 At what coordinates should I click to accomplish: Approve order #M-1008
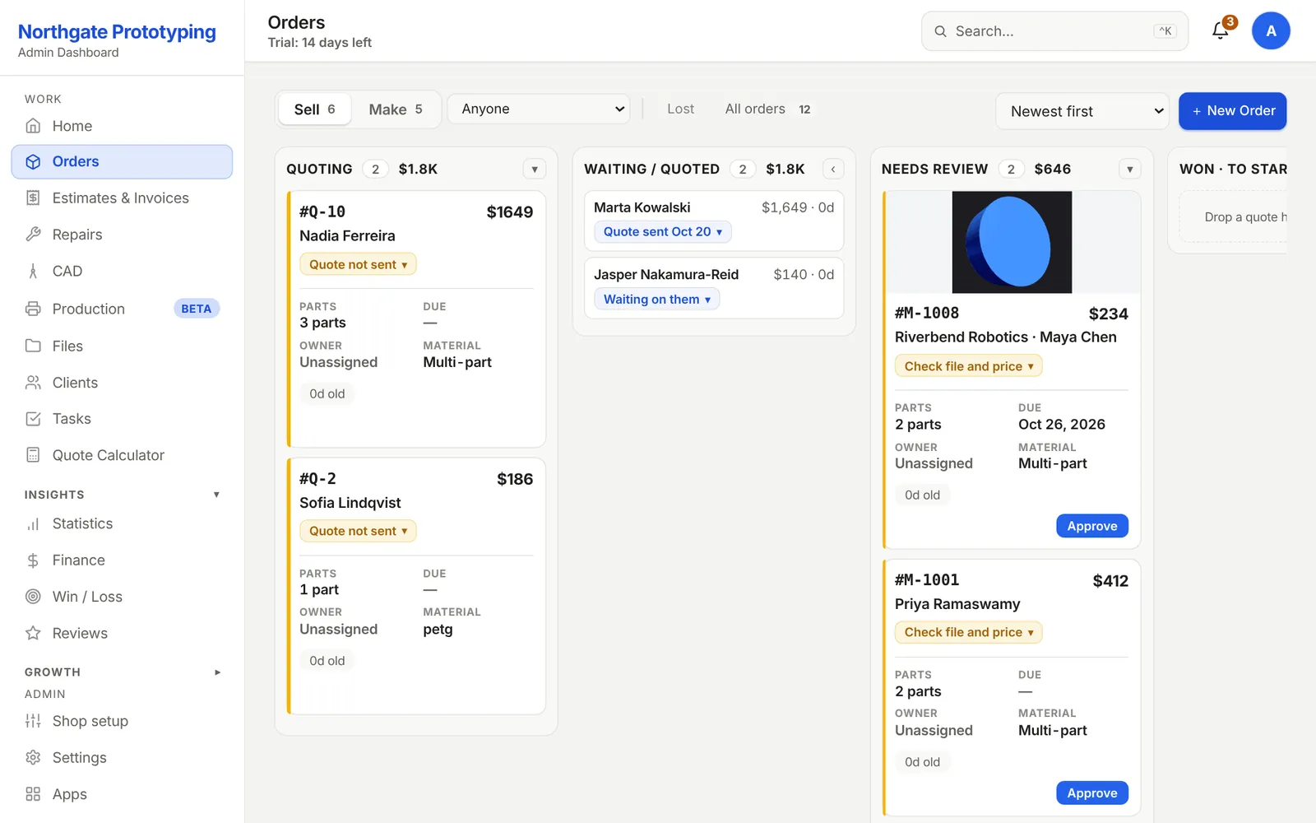[1091, 526]
